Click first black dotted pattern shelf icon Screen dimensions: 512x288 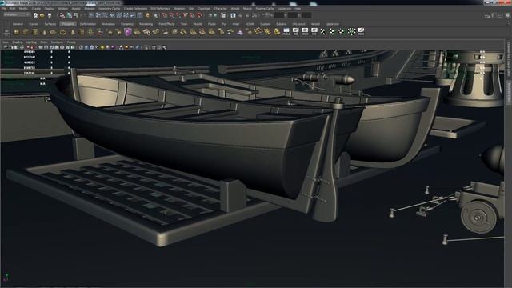coord(322,31)
